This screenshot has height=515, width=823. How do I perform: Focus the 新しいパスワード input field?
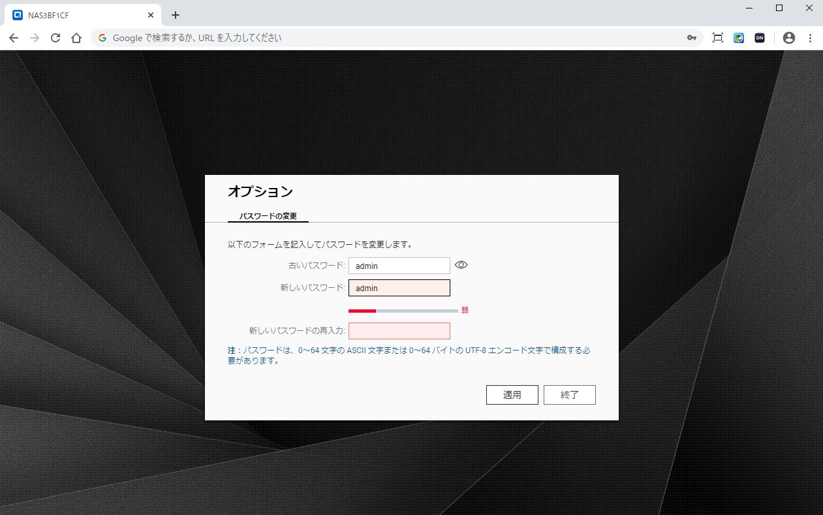[x=399, y=288]
